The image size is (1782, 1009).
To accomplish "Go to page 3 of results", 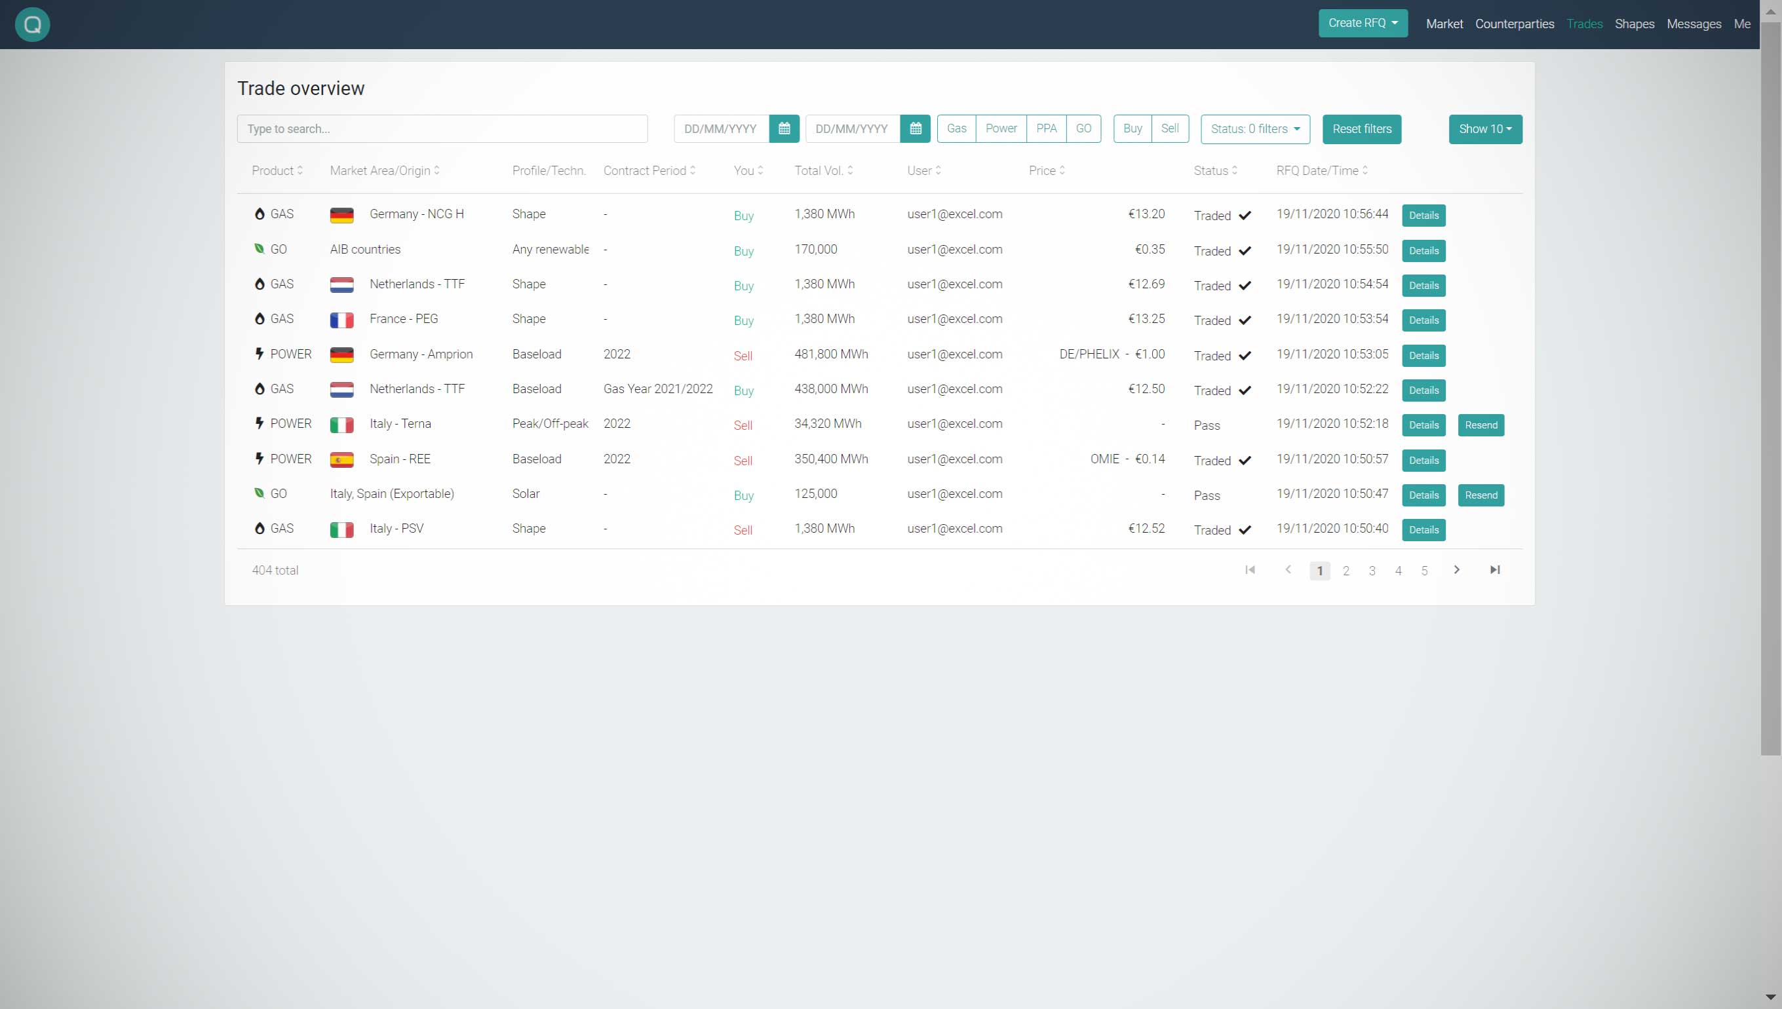I will [x=1372, y=571].
